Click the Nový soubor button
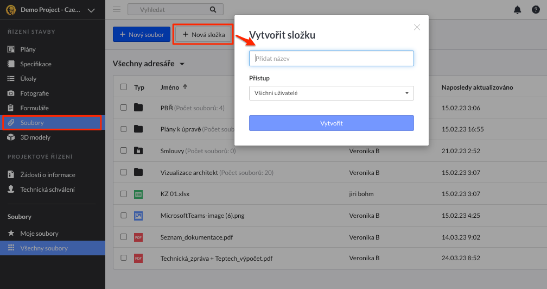 (141, 34)
